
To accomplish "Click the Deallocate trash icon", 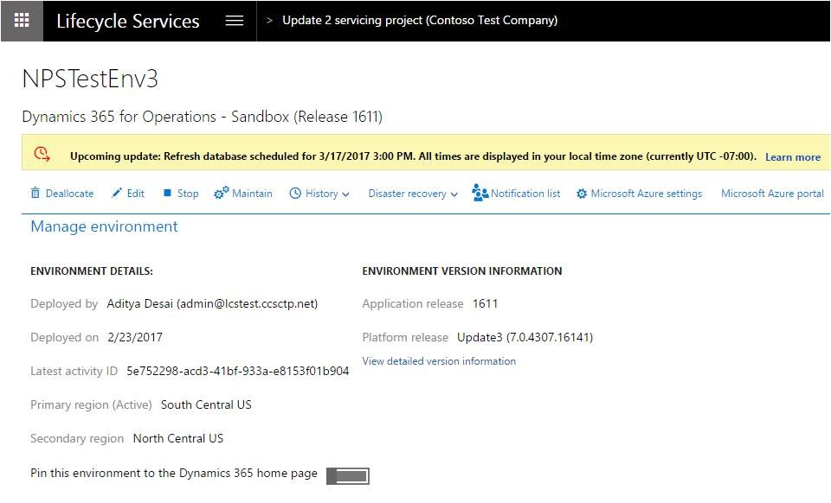I will [x=35, y=194].
